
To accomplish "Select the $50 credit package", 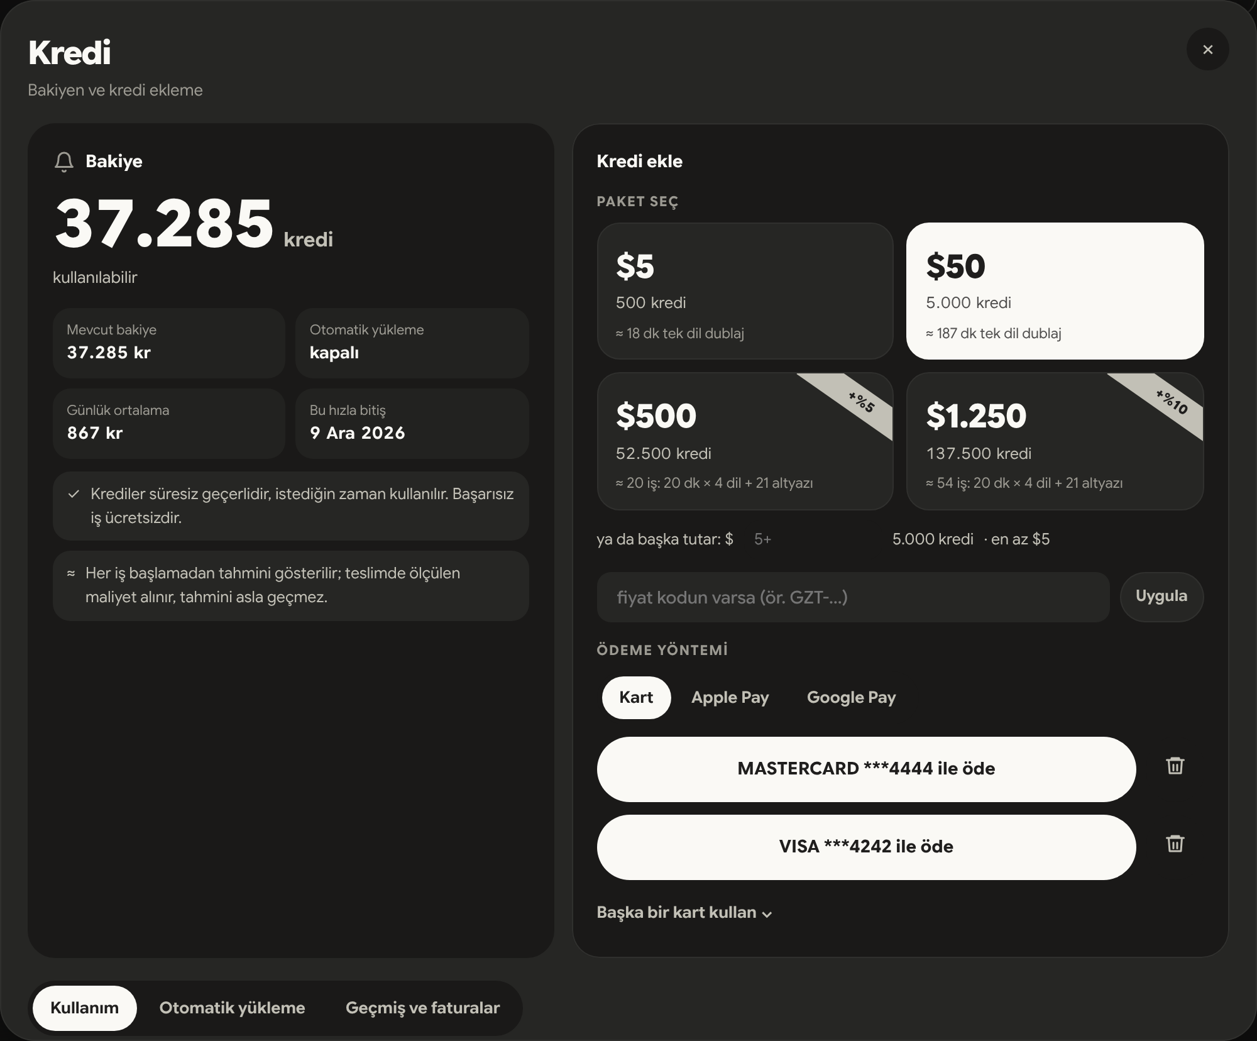I will pos(1055,291).
